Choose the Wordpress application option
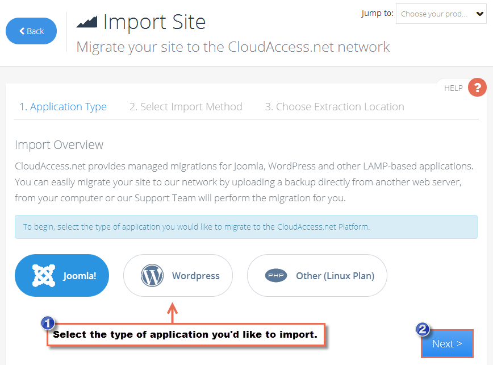Image resolution: width=493 pixels, height=365 pixels. coord(178,275)
